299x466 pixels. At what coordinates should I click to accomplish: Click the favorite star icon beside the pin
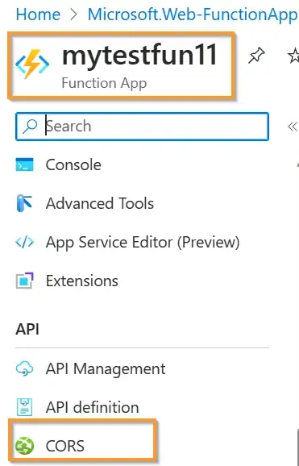(x=293, y=56)
